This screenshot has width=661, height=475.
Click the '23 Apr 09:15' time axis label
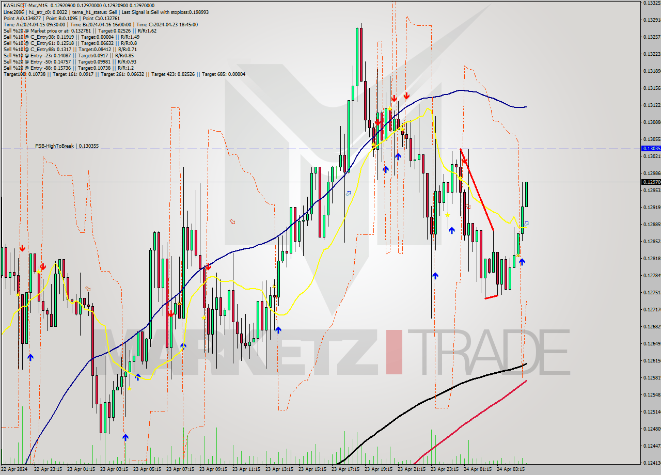point(213,469)
